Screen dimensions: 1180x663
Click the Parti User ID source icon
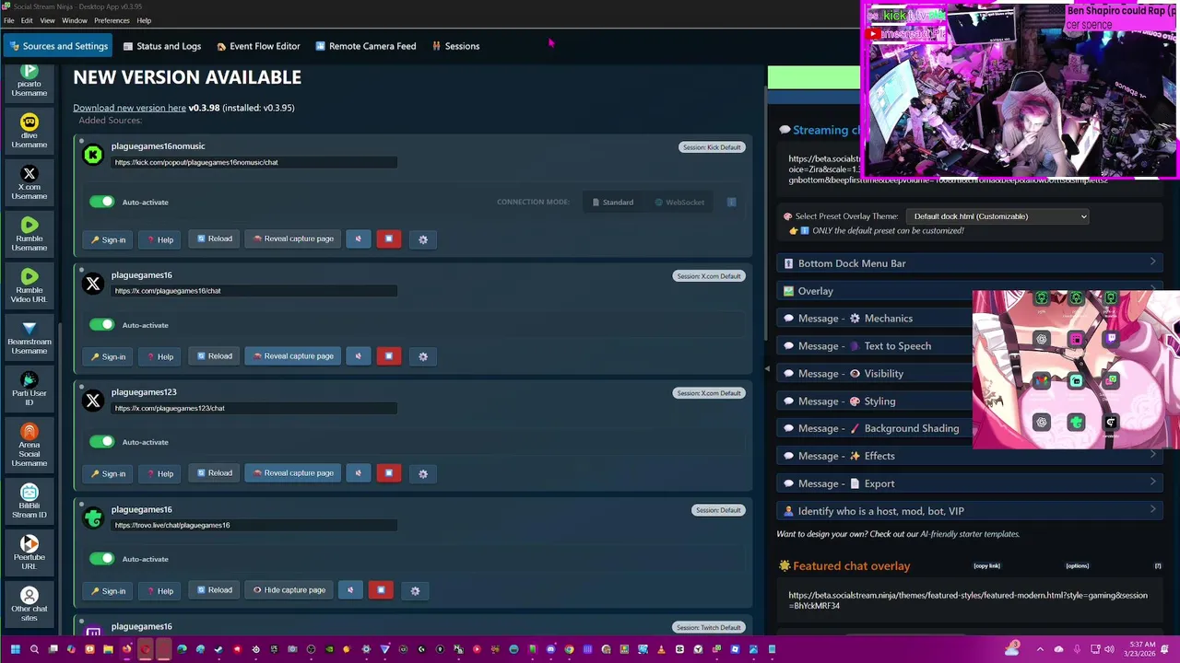(x=29, y=389)
